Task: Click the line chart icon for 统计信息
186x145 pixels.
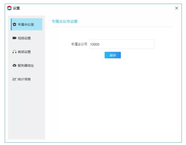Action: 14,79
